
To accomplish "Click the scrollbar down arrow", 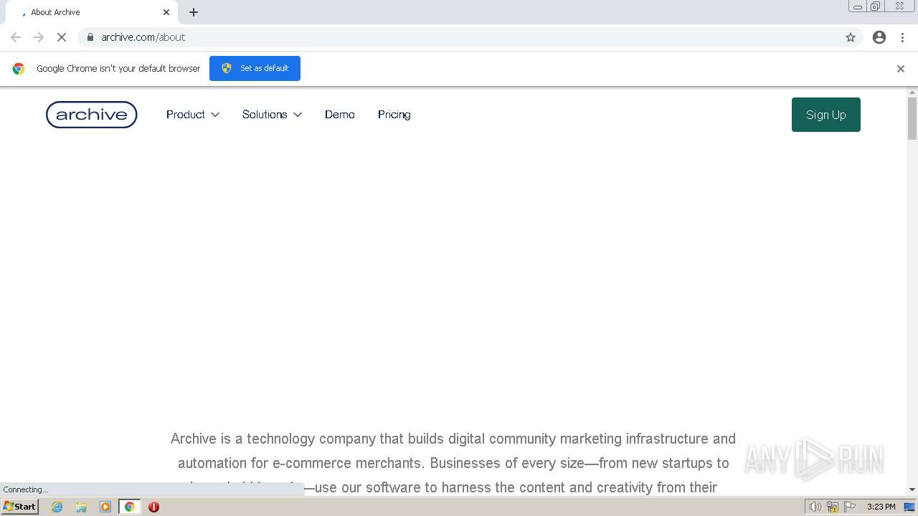I will coord(912,489).
